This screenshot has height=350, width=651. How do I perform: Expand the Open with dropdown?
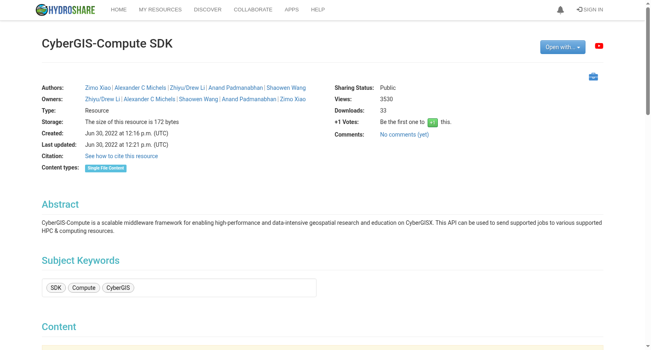tap(563, 47)
